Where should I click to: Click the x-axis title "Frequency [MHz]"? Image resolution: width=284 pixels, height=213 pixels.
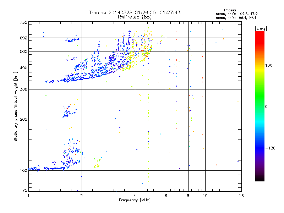click(x=135, y=200)
